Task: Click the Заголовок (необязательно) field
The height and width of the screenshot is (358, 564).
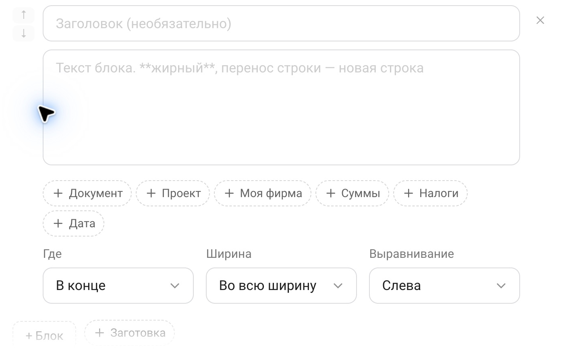Action: pos(281,23)
